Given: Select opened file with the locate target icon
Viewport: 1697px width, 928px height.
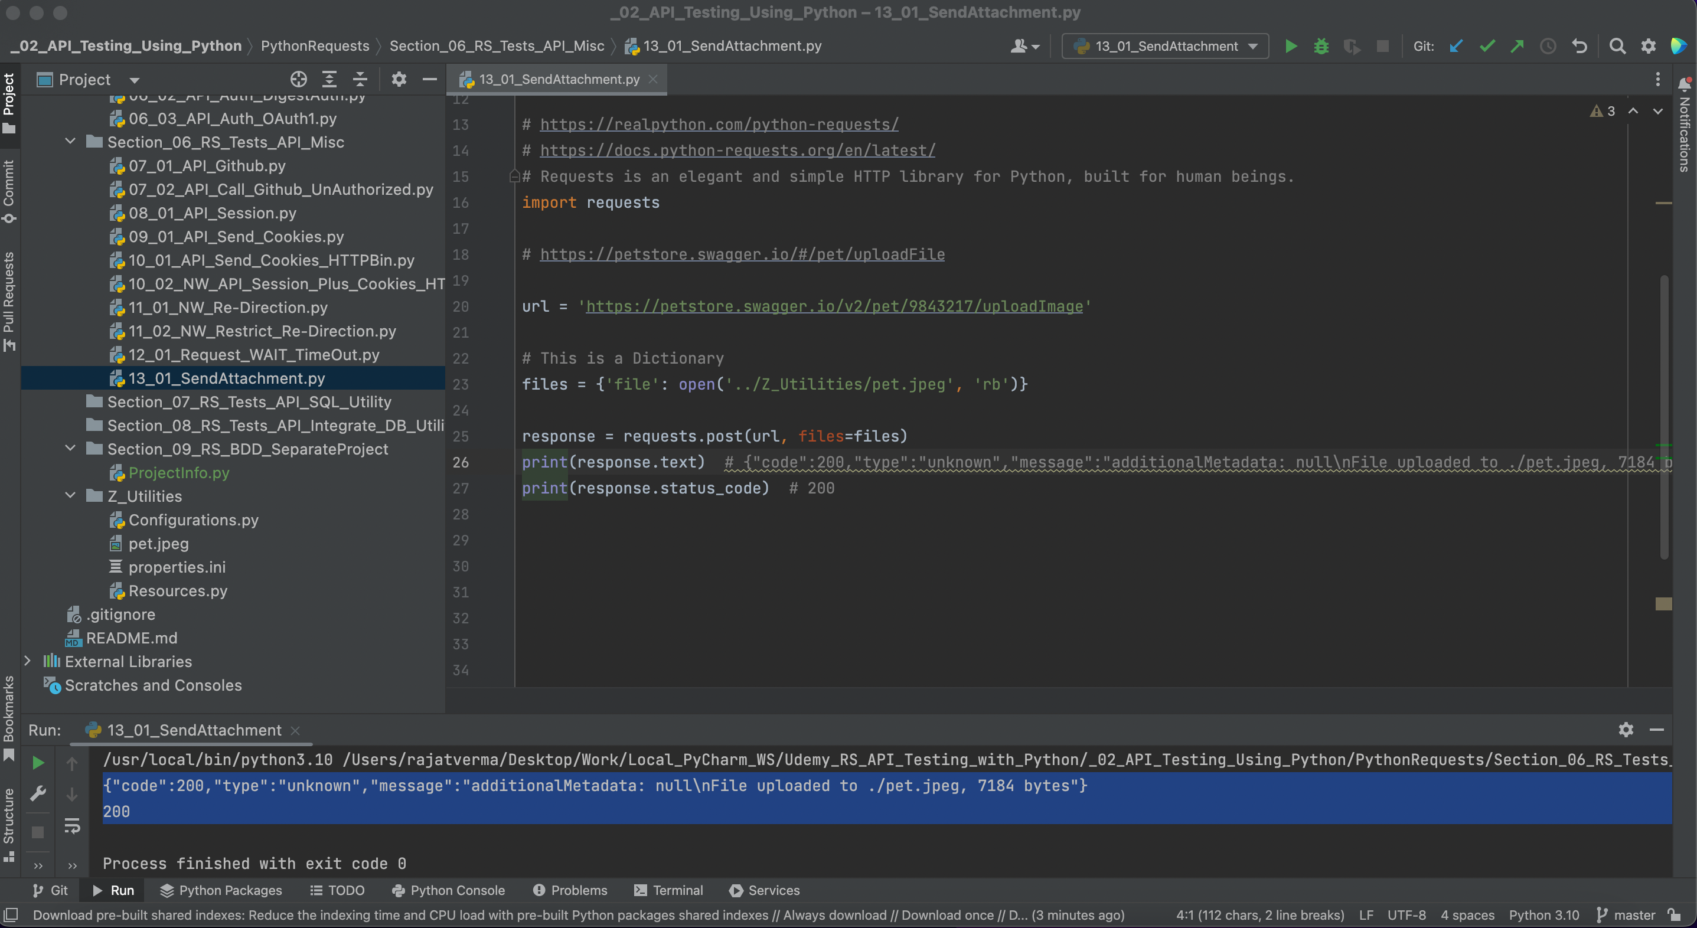Looking at the screenshot, I should pos(298,80).
